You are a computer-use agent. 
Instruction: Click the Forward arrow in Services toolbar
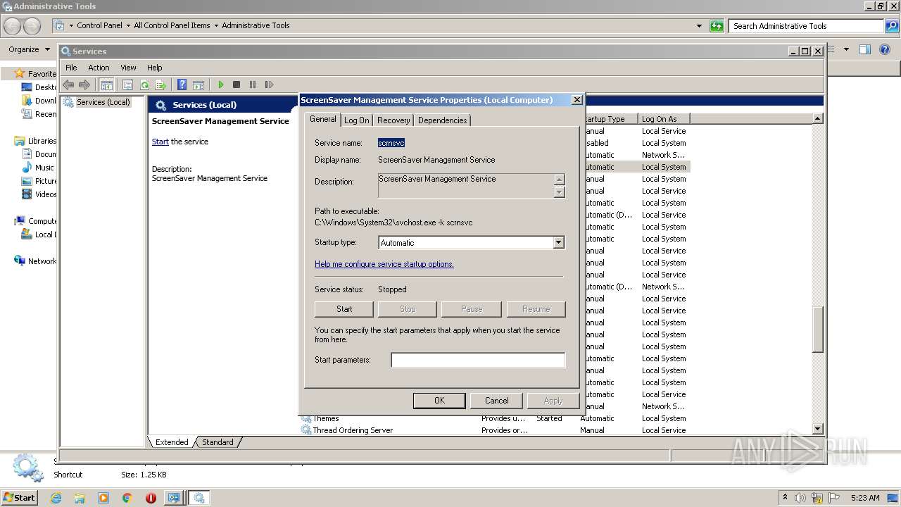pos(84,84)
